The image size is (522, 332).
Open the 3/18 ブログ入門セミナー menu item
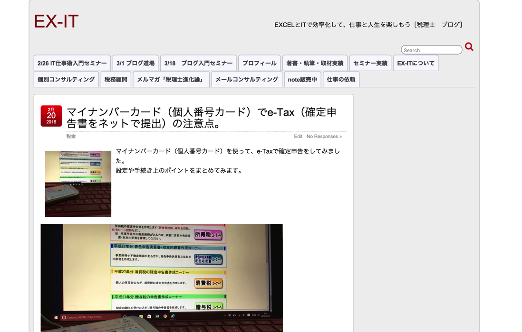(198, 63)
